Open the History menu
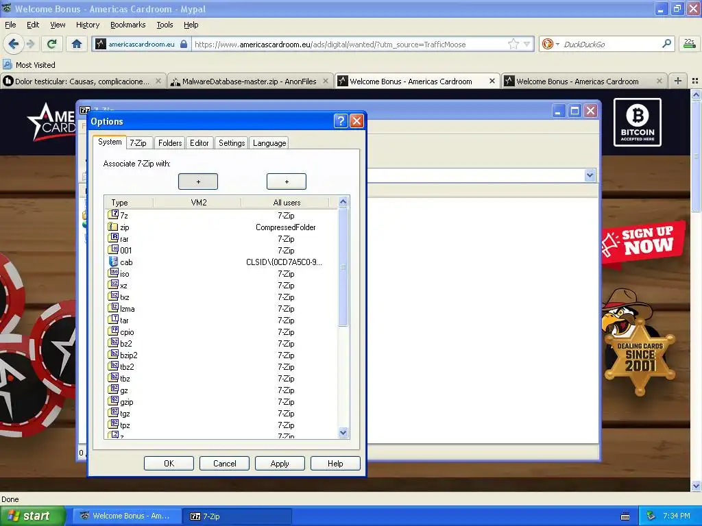 [x=88, y=25]
